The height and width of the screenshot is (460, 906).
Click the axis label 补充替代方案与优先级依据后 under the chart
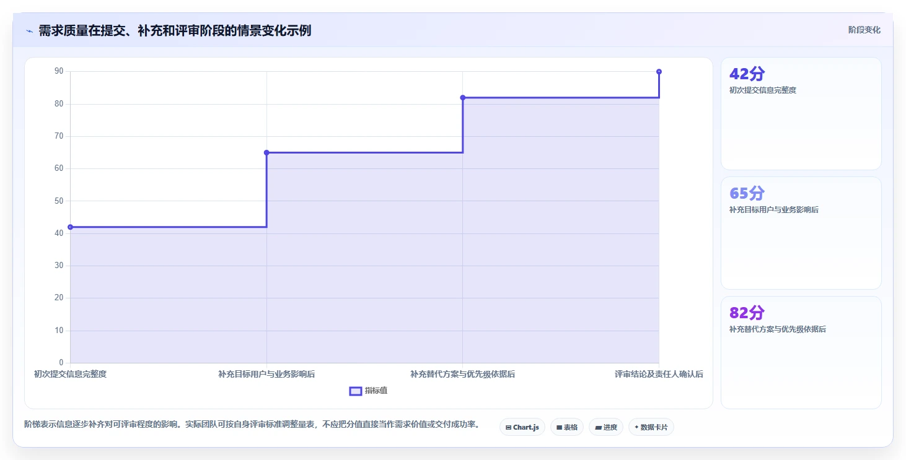click(463, 374)
